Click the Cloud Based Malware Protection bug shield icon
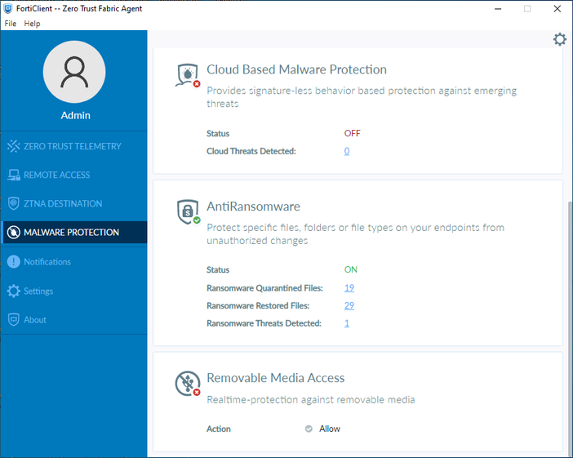This screenshot has width=573, height=458. pos(188,75)
